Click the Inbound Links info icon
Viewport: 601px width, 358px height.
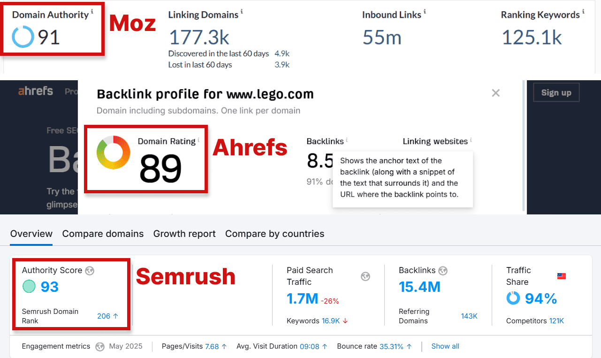click(x=425, y=12)
